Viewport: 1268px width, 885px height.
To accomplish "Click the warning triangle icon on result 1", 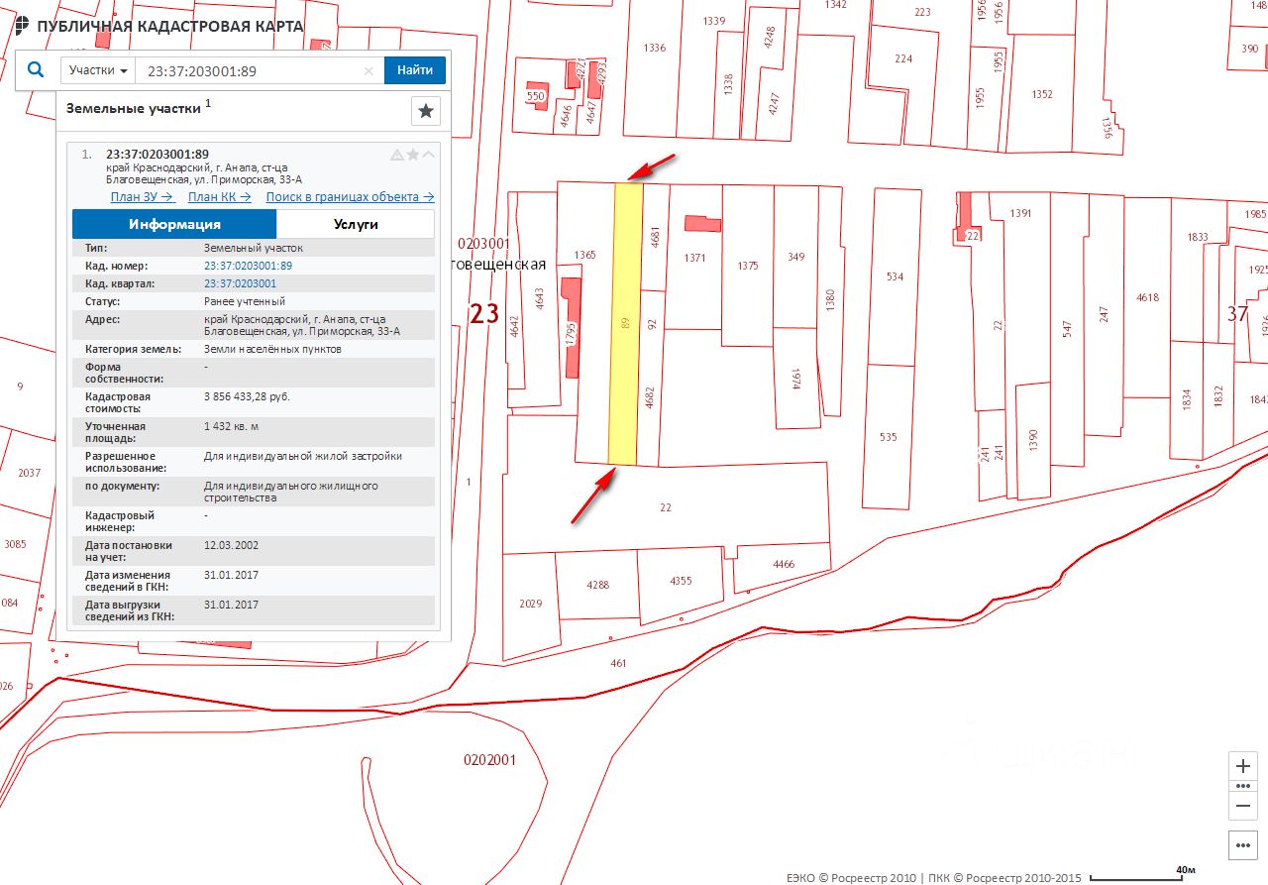I will (x=397, y=155).
